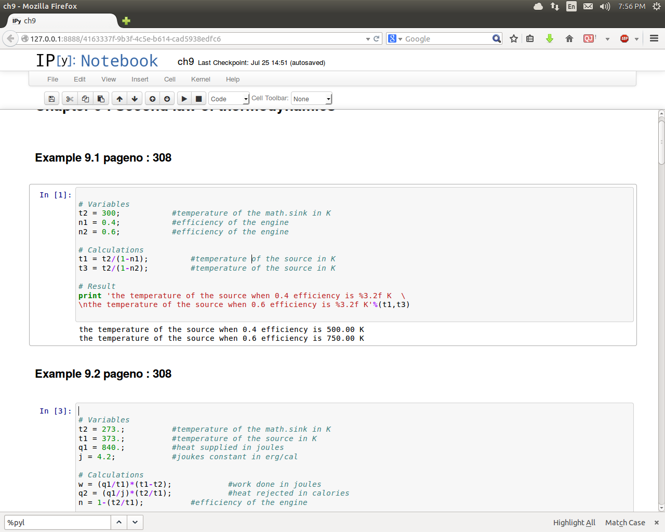Click the find next down arrow
Viewport: 665px width, 532px height.
click(135, 522)
